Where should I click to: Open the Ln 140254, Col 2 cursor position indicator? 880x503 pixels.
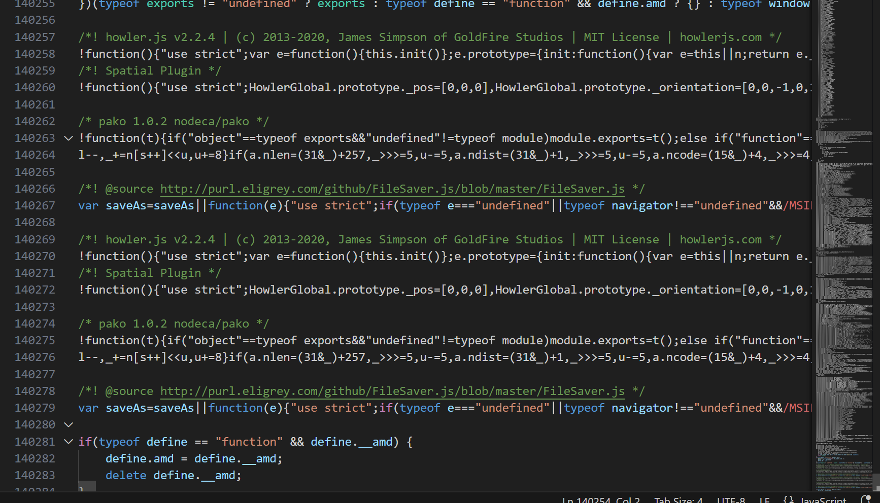pos(601,500)
